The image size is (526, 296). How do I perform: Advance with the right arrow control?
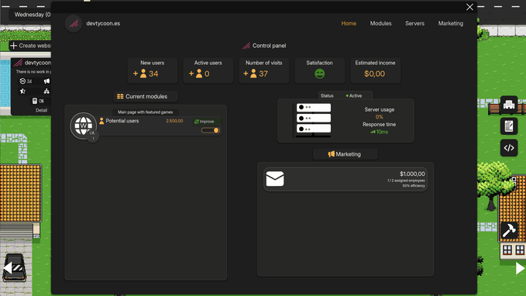coord(520,268)
